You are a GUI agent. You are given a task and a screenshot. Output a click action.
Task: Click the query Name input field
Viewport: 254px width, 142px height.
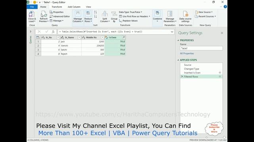tap(201, 48)
